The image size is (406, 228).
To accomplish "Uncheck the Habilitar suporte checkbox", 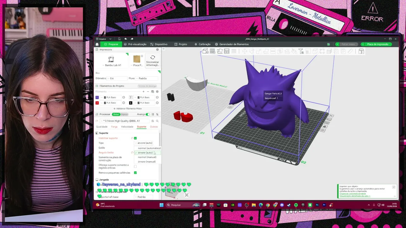I will coord(135,138).
